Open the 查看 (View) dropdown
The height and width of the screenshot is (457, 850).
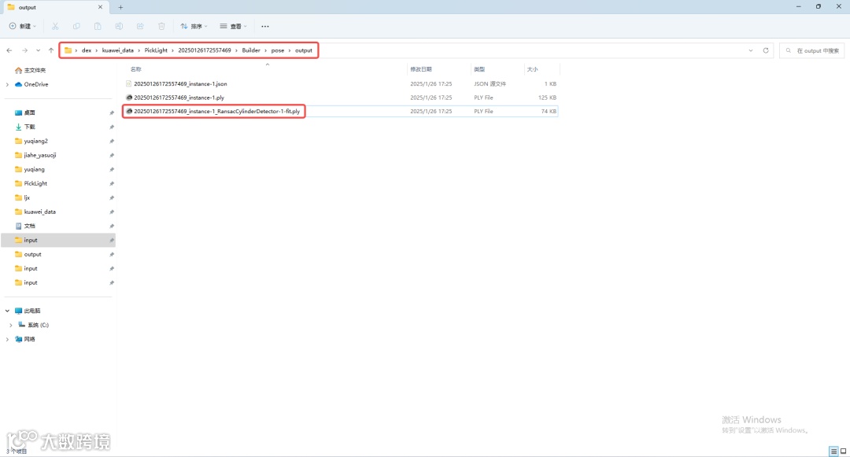(x=234, y=26)
